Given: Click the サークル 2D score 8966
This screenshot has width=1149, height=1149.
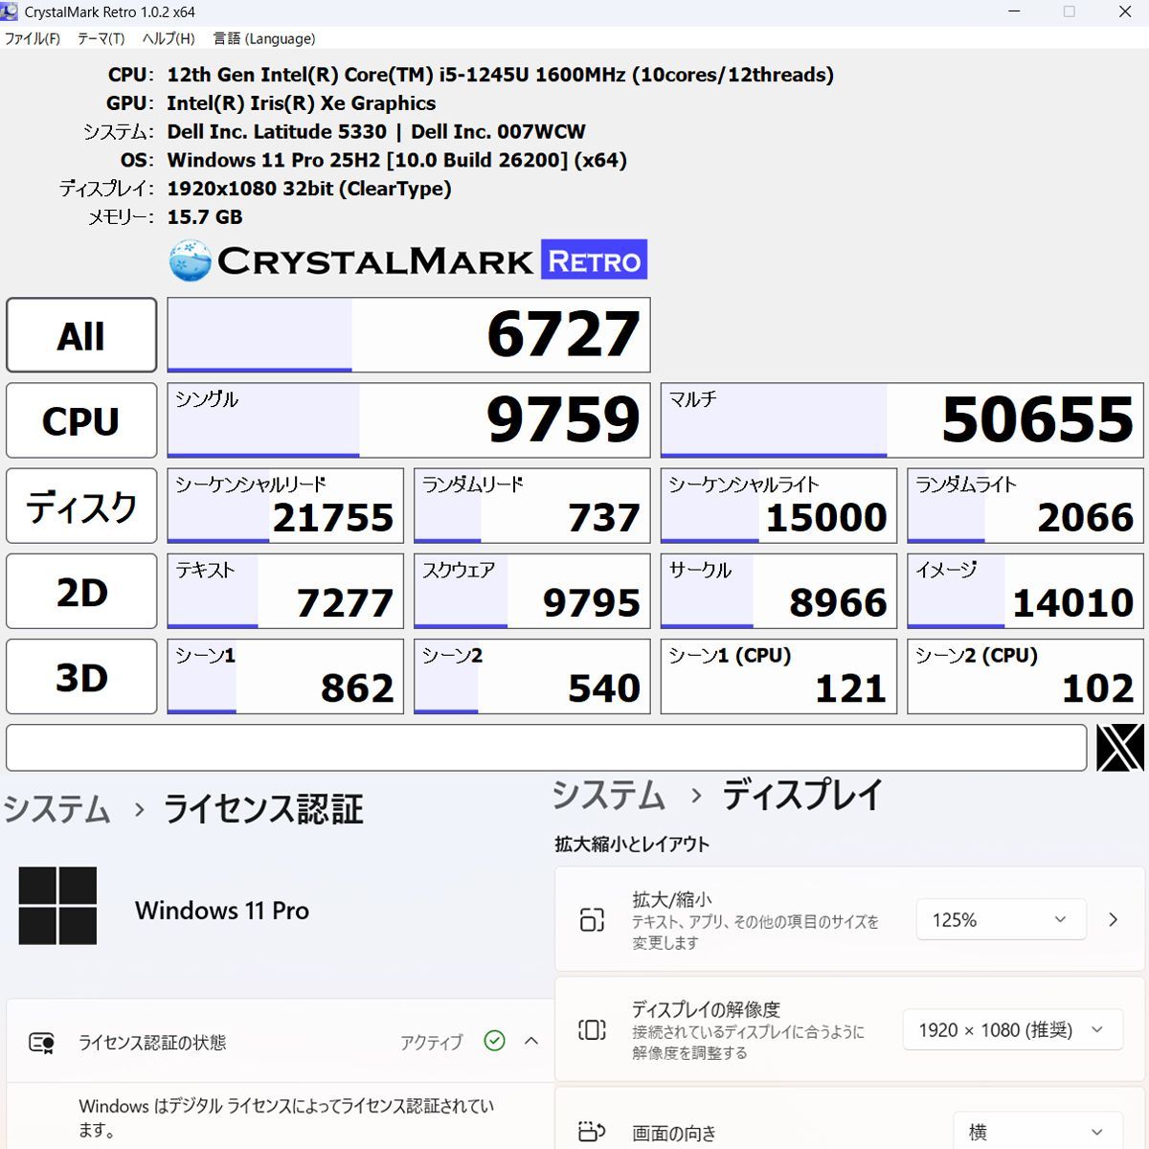Looking at the screenshot, I should click(x=778, y=591).
